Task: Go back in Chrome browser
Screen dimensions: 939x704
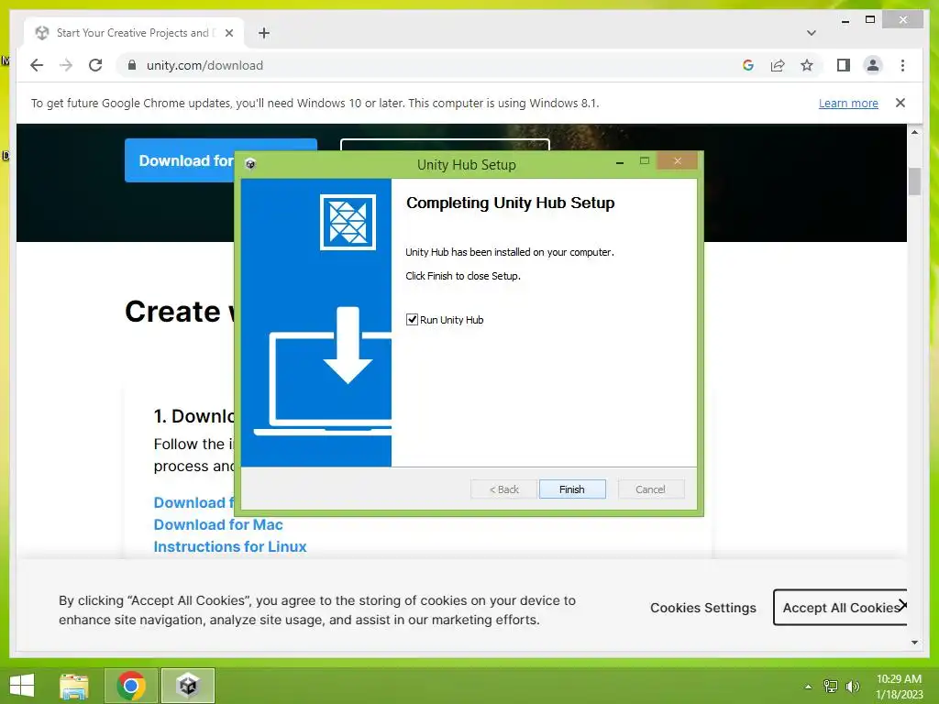Action: pyautogui.click(x=37, y=65)
